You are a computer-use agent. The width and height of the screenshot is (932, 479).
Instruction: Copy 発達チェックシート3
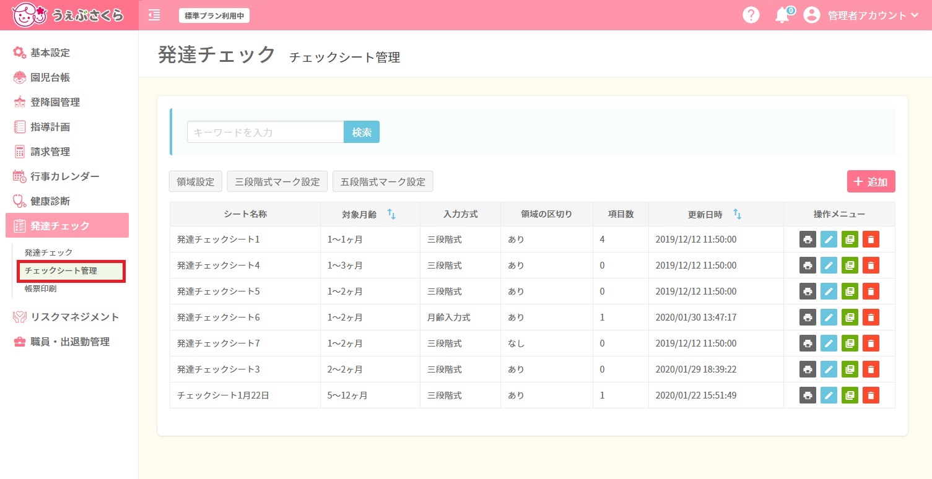coord(850,369)
